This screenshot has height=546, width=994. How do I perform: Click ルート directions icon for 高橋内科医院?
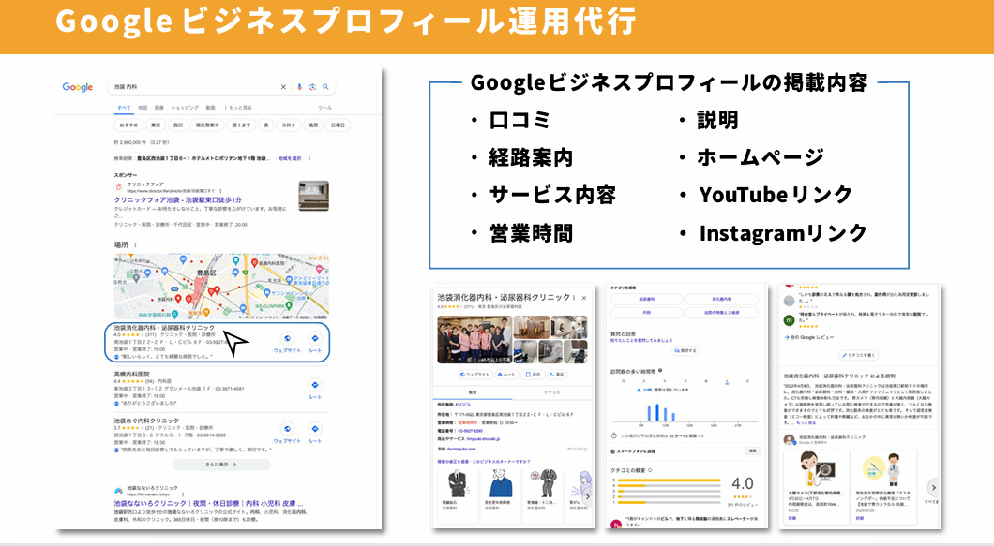(315, 385)
